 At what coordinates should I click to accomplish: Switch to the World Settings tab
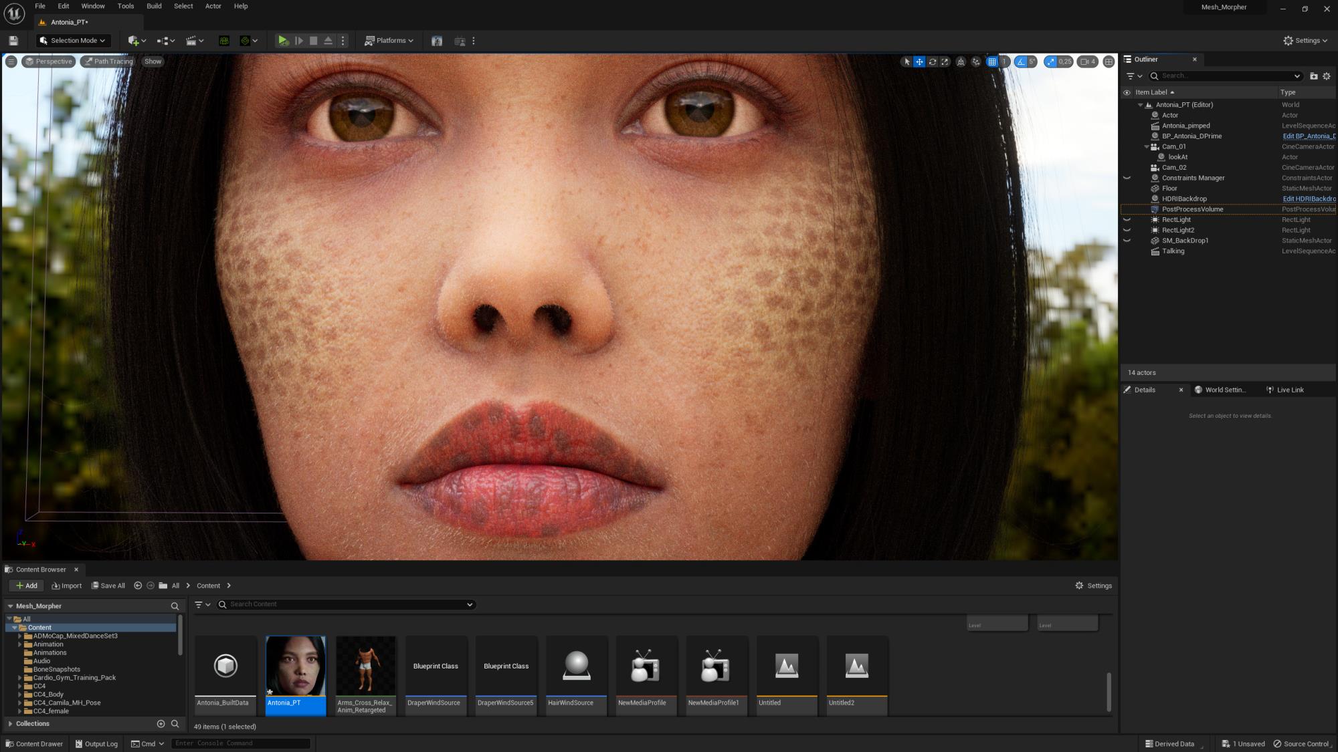point(1220,390)
